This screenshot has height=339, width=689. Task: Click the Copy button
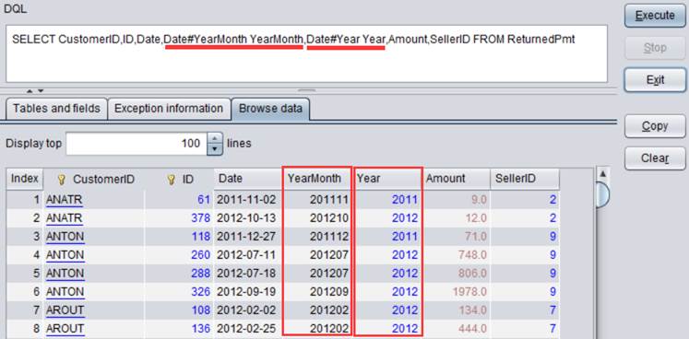(655, 126)
